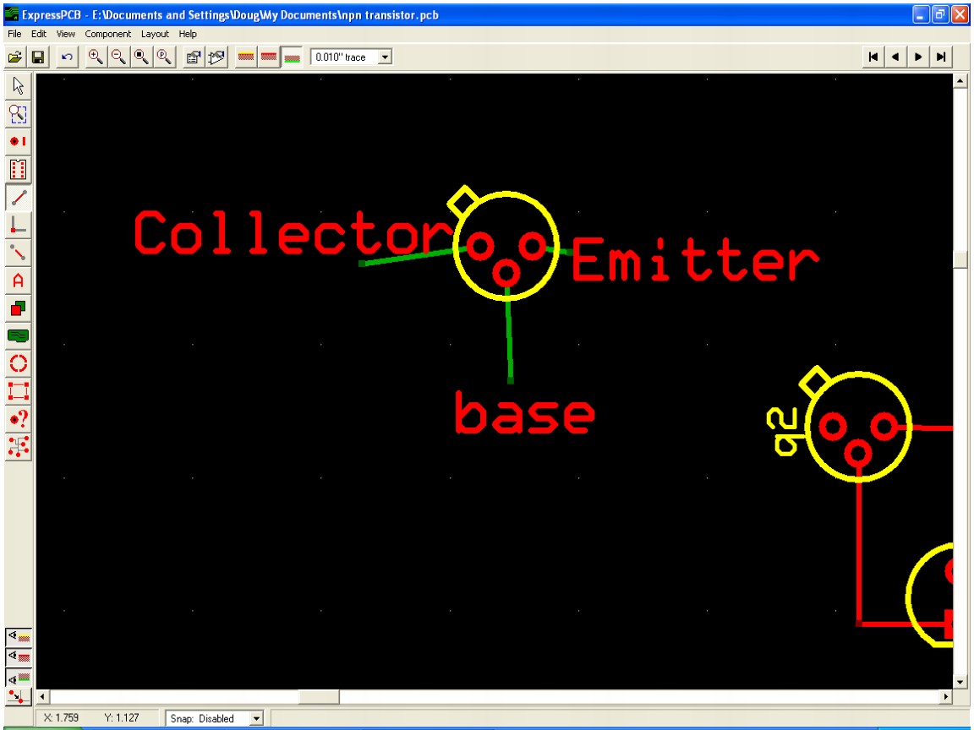This screenshot has width=974, height=730.
Task: Select the Place trace tool
Action: click(19, 198)
